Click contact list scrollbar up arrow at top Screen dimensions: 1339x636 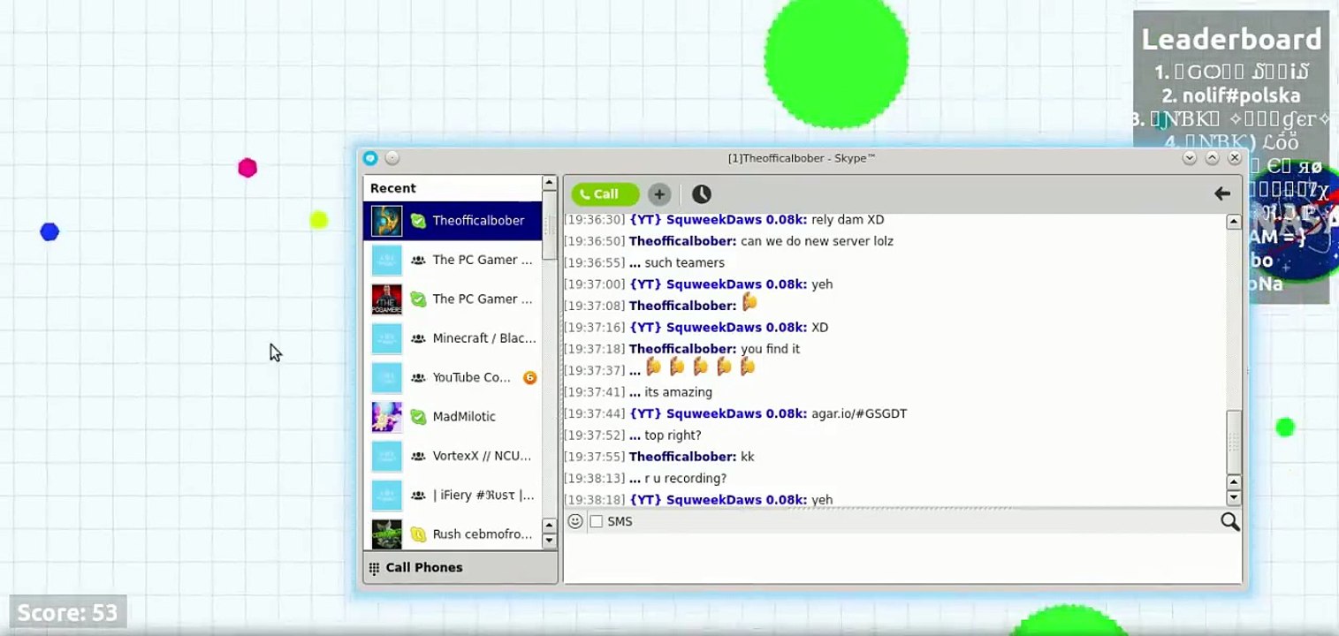click(549, 183)
